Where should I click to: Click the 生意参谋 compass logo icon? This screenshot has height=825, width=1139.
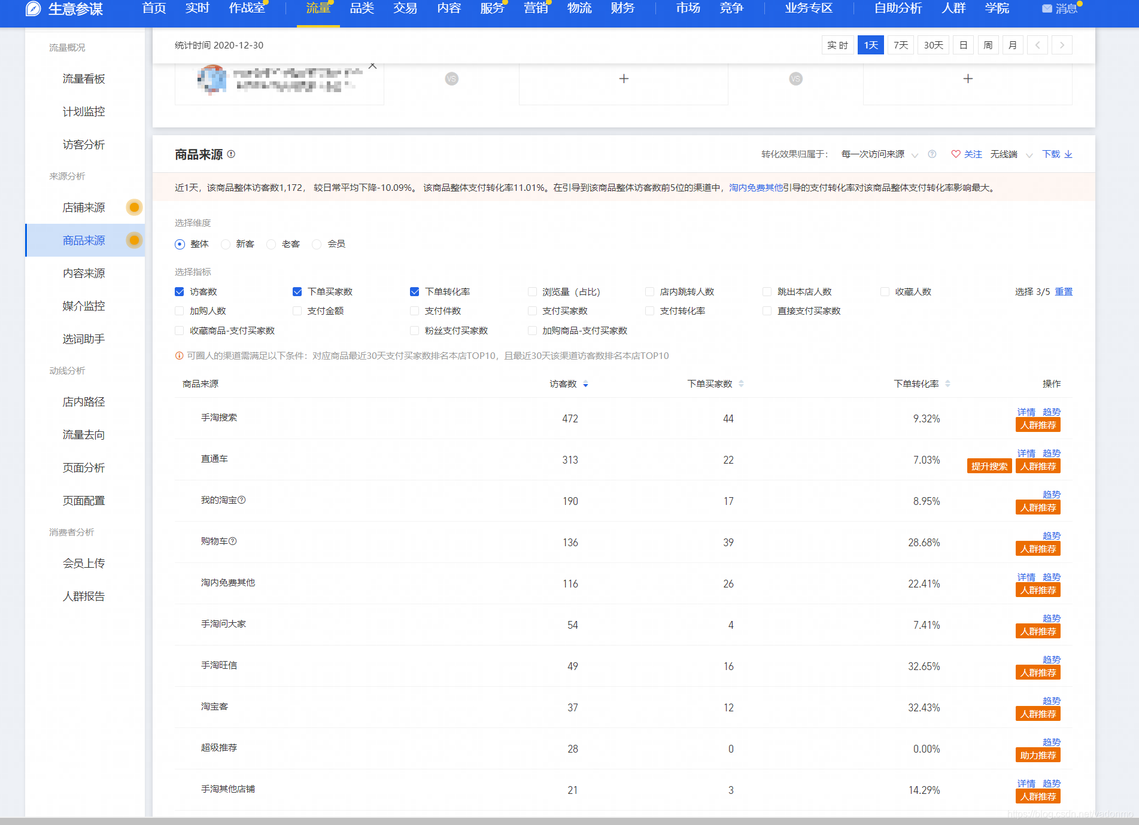point(34,8)
